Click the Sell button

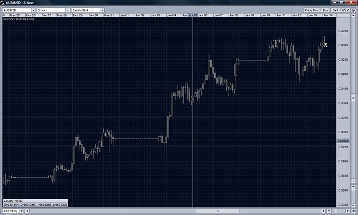[336, 10]
